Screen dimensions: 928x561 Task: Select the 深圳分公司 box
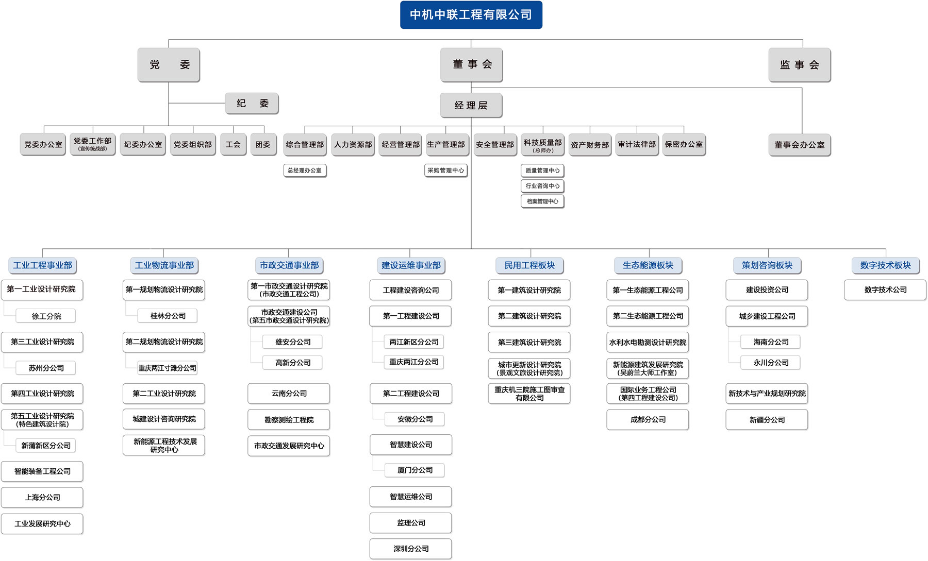(411, 549)
